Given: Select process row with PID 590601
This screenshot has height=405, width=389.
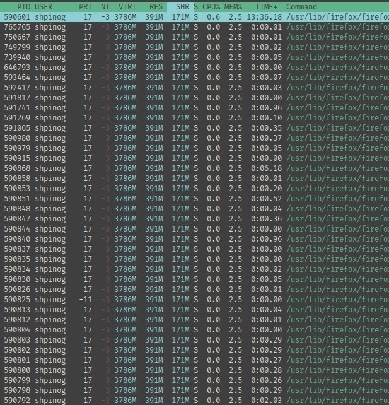Looking at the screenshot, I should (x=194, y=17).
